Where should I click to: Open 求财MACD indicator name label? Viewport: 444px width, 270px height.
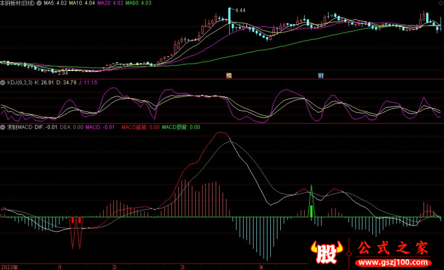[x=19, y=127]
